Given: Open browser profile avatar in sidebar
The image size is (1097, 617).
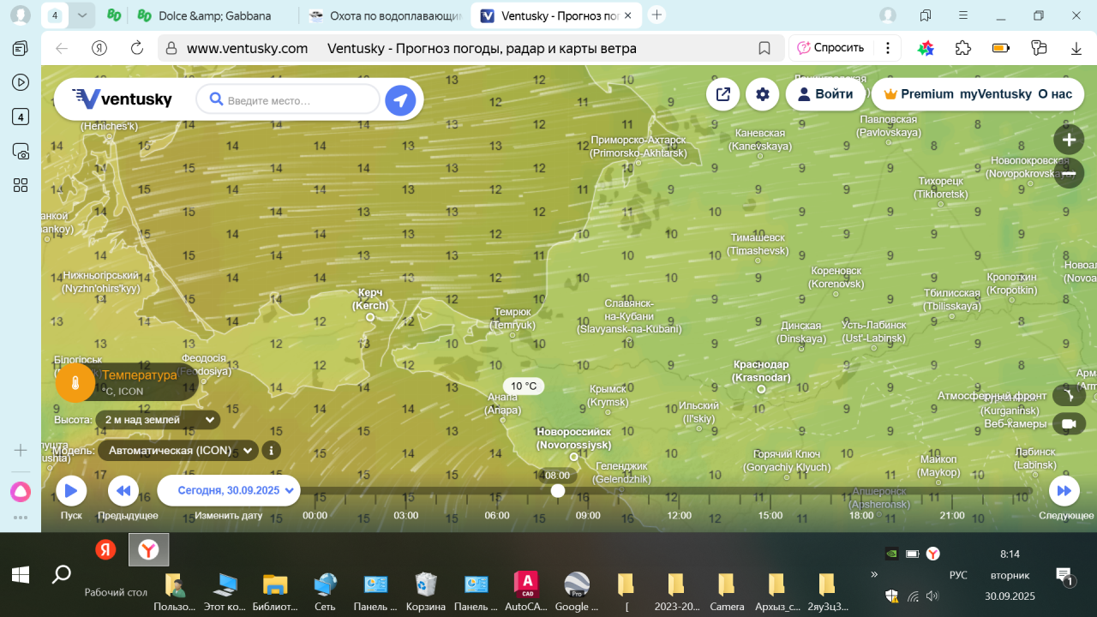Looking at the screenshot, I should point(21,15).
